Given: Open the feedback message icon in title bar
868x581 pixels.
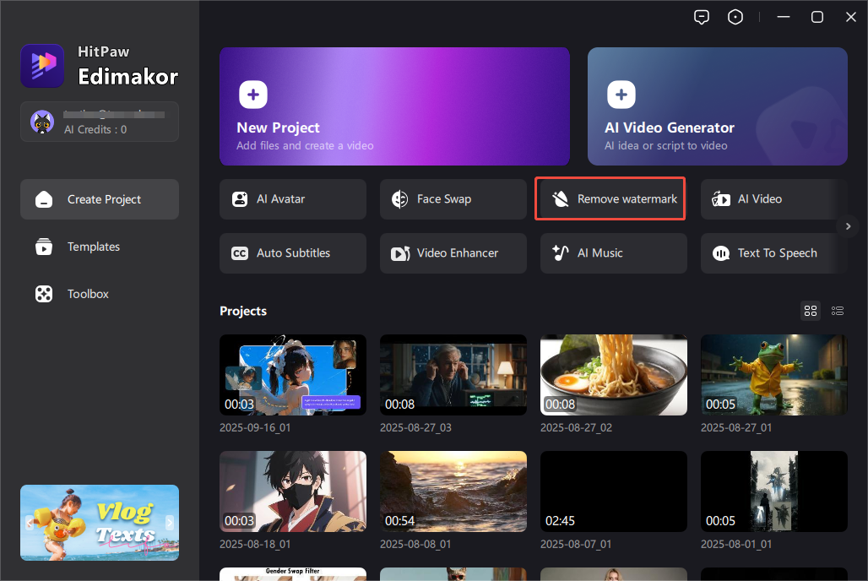Looking at the screenshot, I should (x=702, y=17).
